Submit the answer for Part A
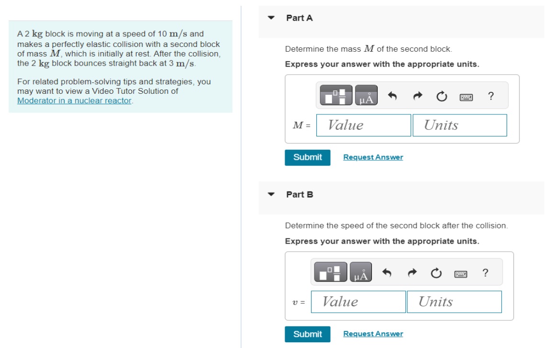Screen dimensions: 552x348 [x=307, y=157]
